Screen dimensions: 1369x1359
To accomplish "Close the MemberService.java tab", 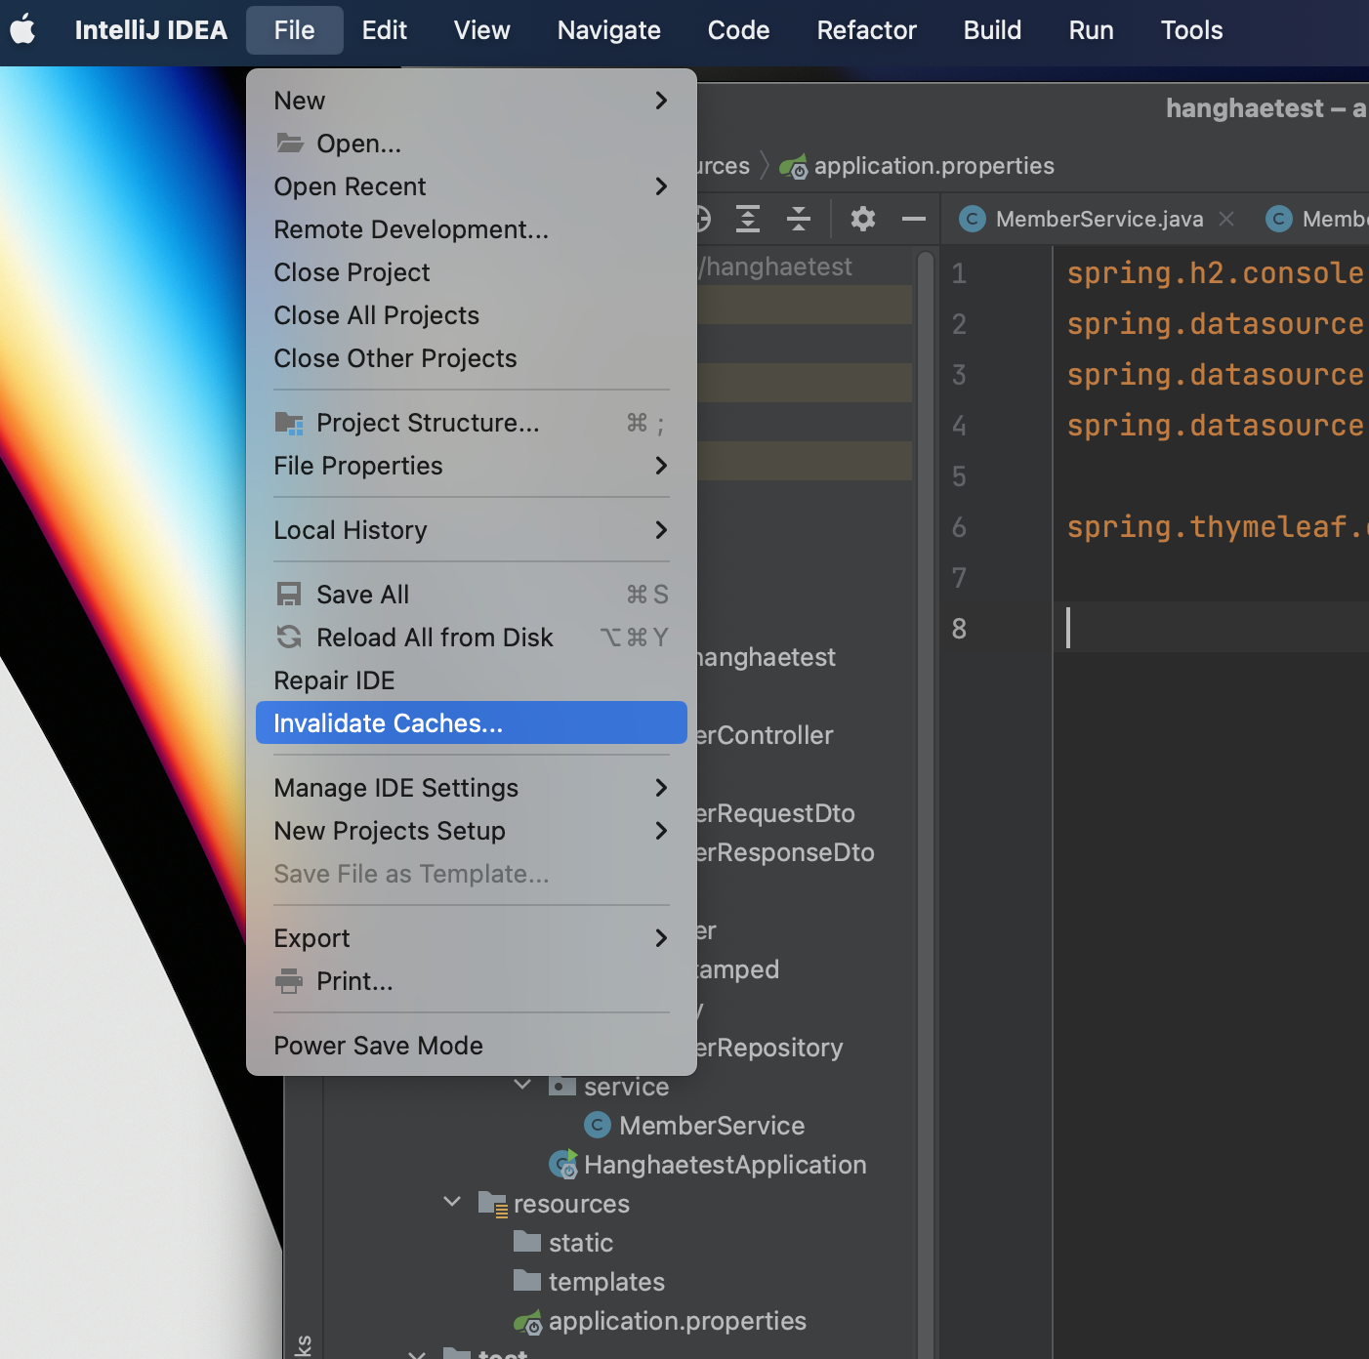I will [x=1226, y=219].
